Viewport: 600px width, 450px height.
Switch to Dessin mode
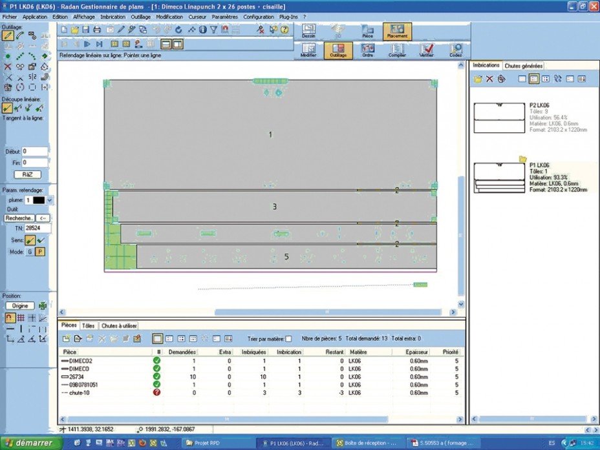[x=308, y=32]
